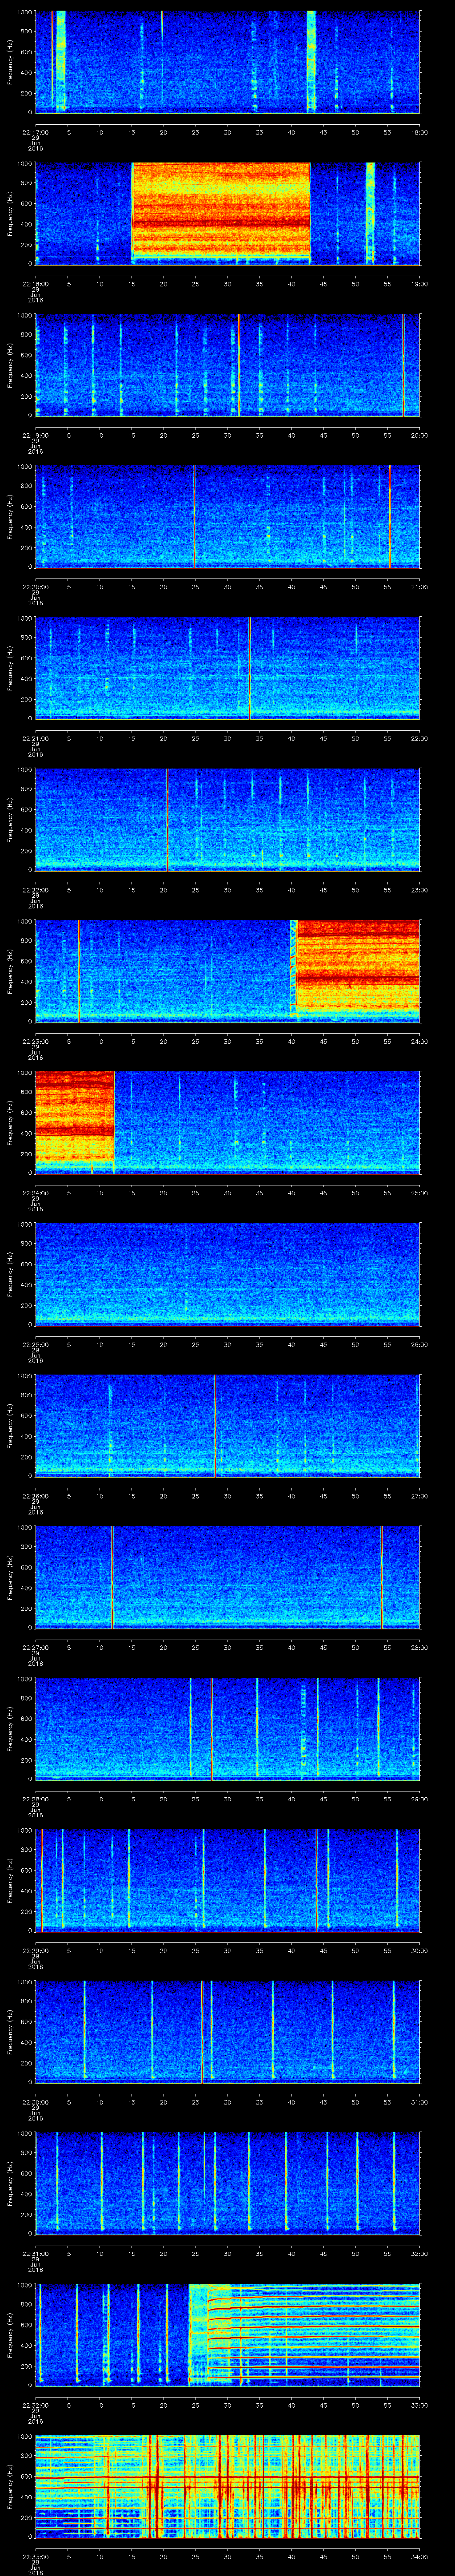The width and height of the screenshot is (455, 2576).
Task: Click the 22:21:00 start time label
Action: tap(35, 738)
